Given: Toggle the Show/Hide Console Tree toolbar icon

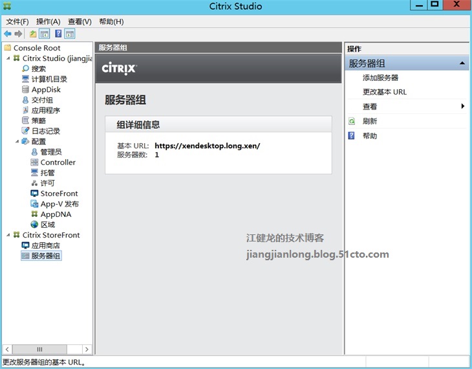Looking at the screenshot, I should click(x=45, y=34).
